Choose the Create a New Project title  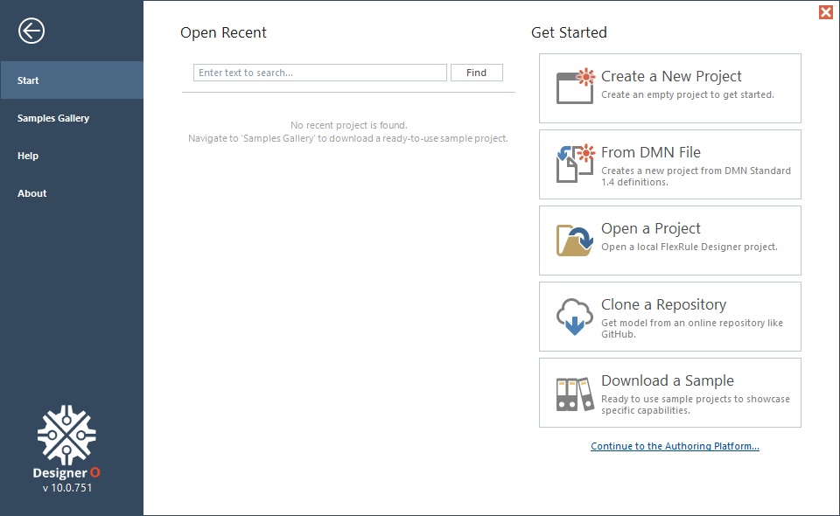(x=671, y=76)
